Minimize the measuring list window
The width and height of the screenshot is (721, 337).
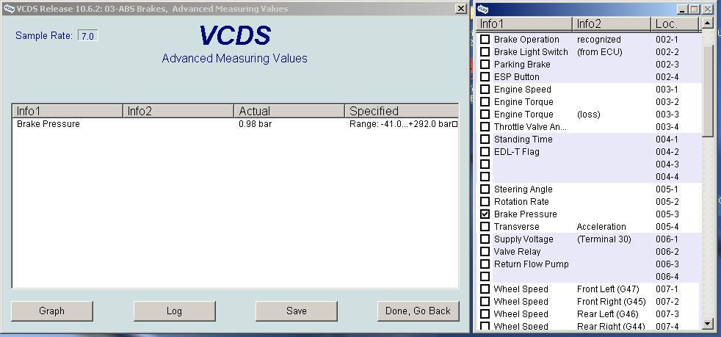(684, 10)
